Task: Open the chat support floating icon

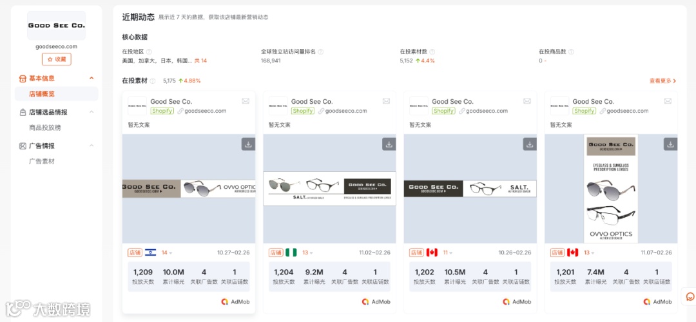Action: (690, 296)
